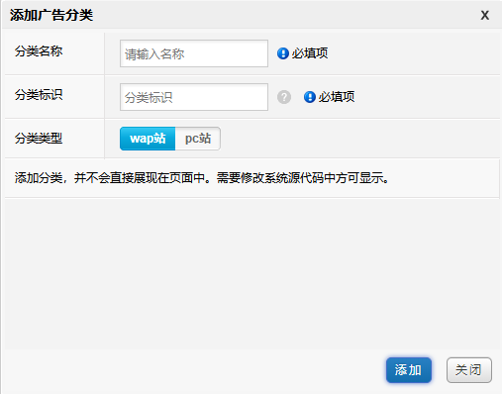Image resolution: width=502 pixels, height=394 pixels.
Task: Click the gray question mark help icon
Action: pyautogui.click(x=284, y=97)
